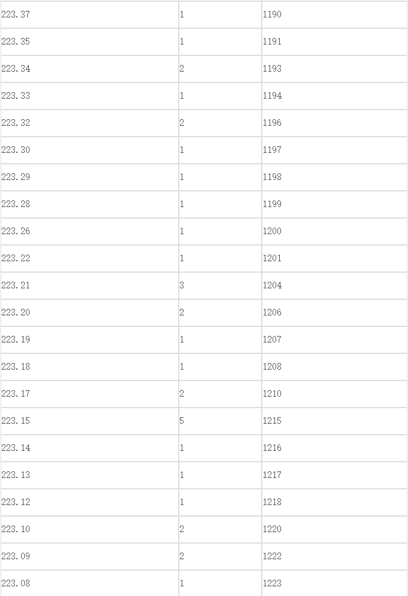Select the cell showing 1206
The width and height of the screenshot is (408, 596).
335,312
